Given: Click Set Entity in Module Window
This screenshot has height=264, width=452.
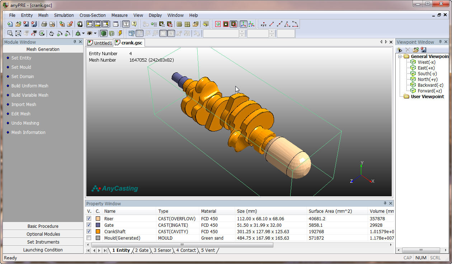Looking at the screenshot, I should [21, 58].
